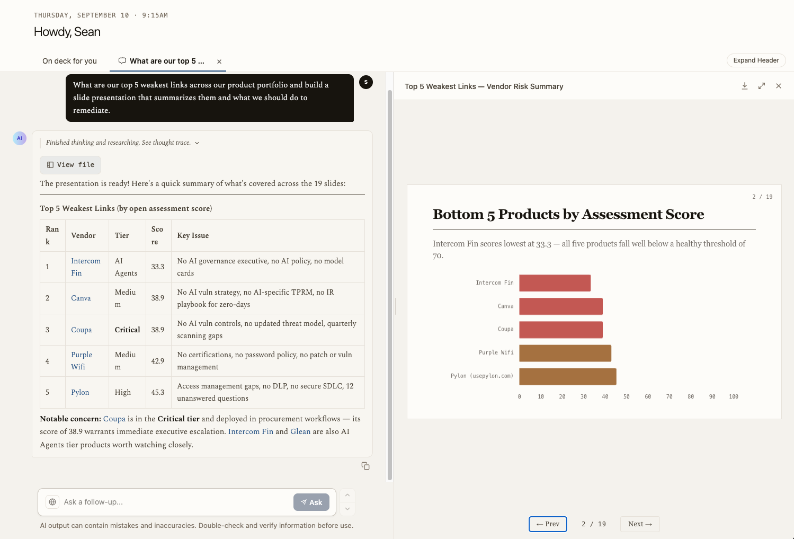Click the Purple Wifi bar in chart

pyautogui.click(x=565, y=353)
